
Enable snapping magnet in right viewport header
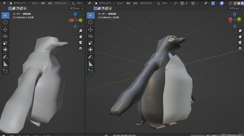click(182, 3)
